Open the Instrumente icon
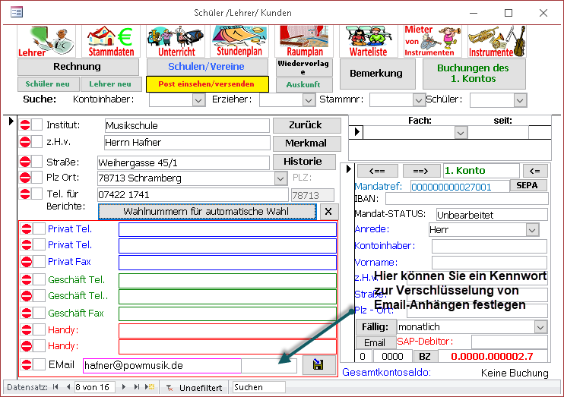 496,41
